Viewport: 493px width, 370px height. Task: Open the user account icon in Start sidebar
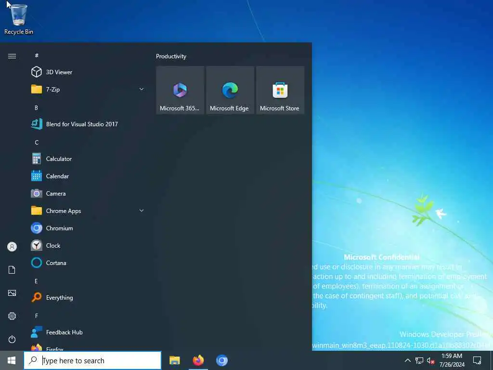pos(12,247)
